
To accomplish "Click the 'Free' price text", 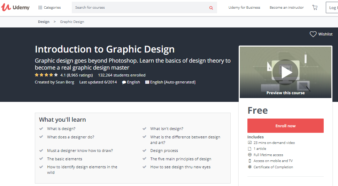I will (258, 110).
